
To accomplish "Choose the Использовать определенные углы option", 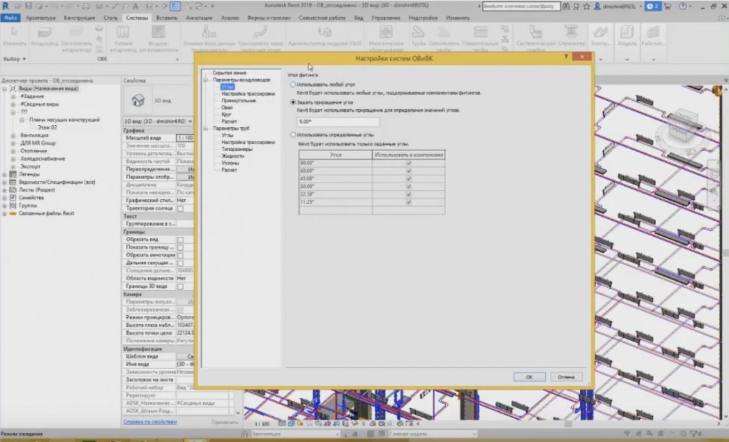I will click(x=293, y=134).
